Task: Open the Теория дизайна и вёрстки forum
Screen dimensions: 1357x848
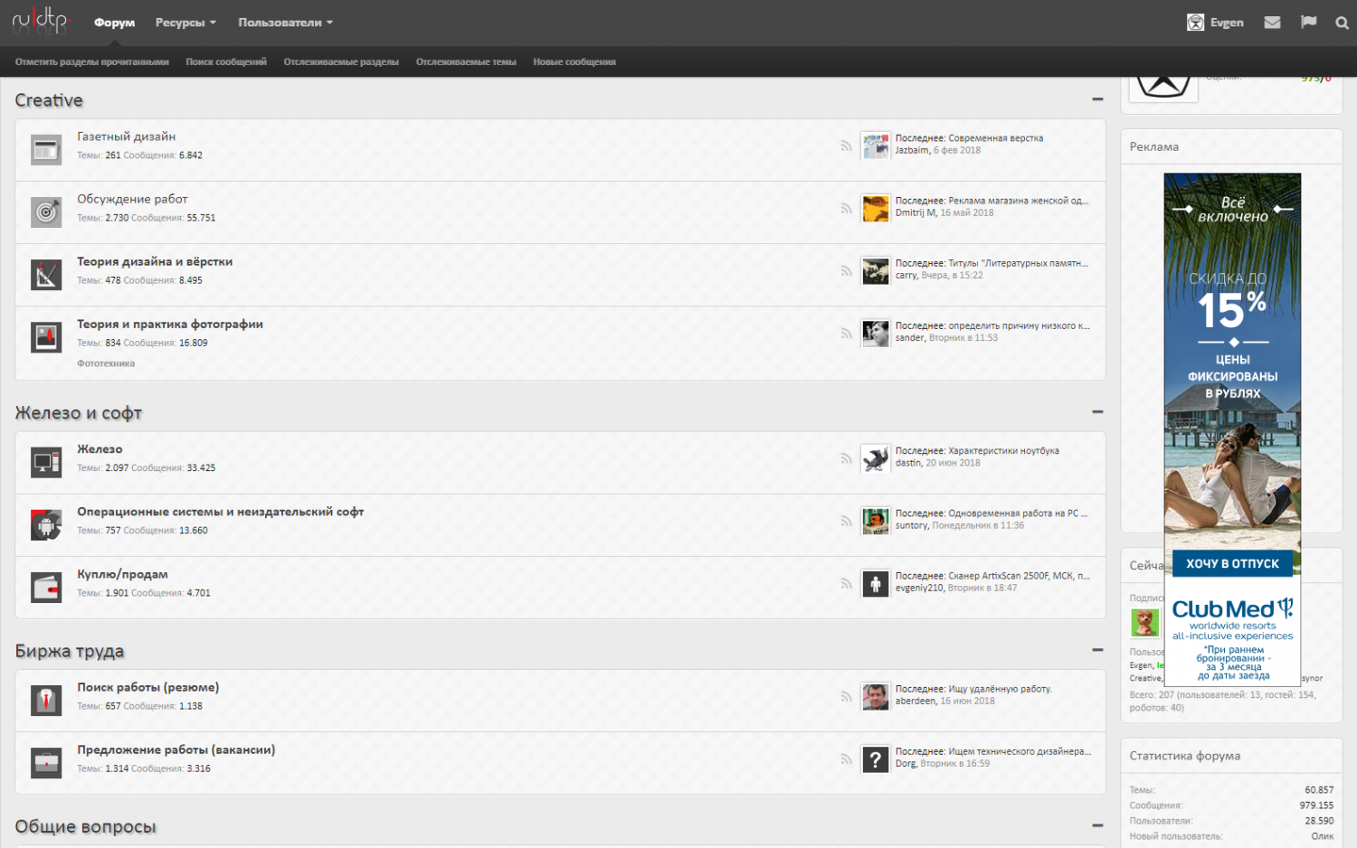Action: (x=155, y=261)
